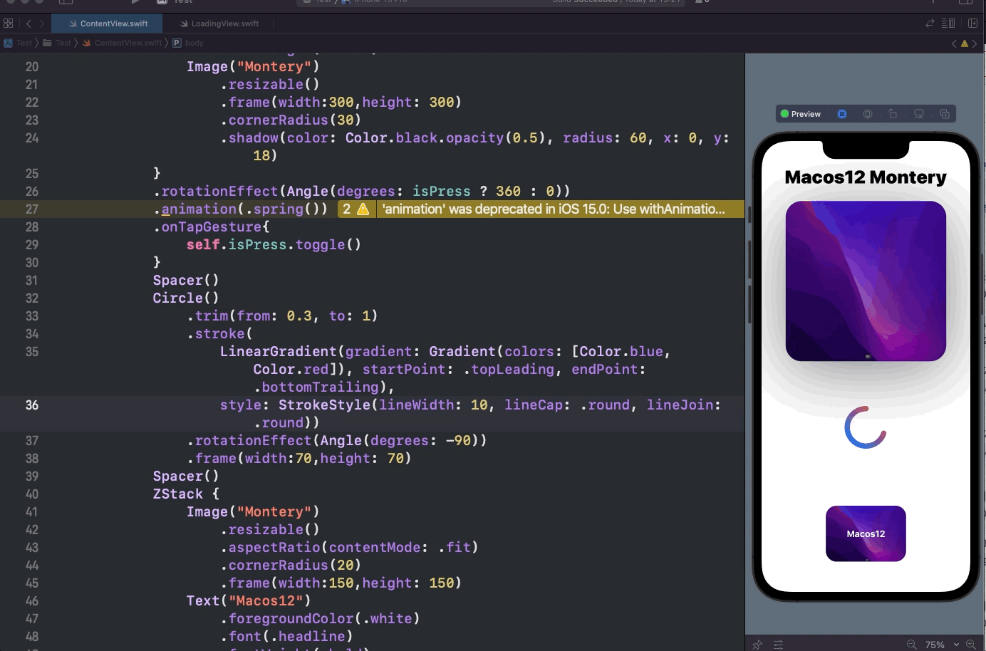Click 'ZStack' on line 40
This screenshot has height=651, width=986.
[178, 494]
